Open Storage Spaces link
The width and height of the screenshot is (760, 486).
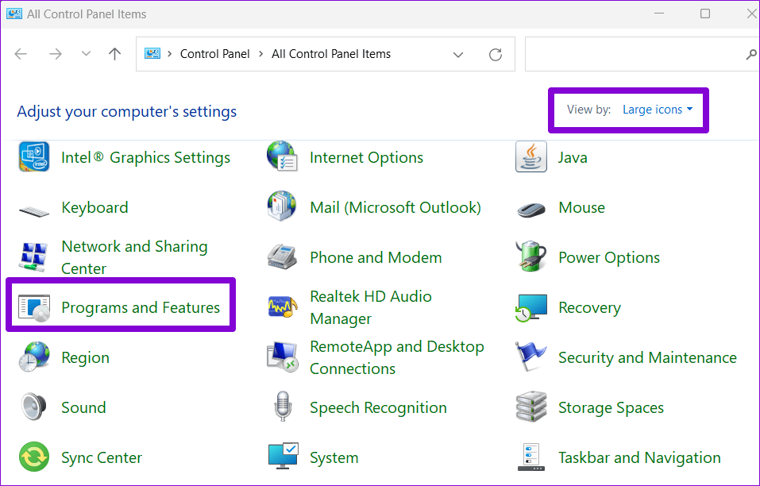coord(611,407)
